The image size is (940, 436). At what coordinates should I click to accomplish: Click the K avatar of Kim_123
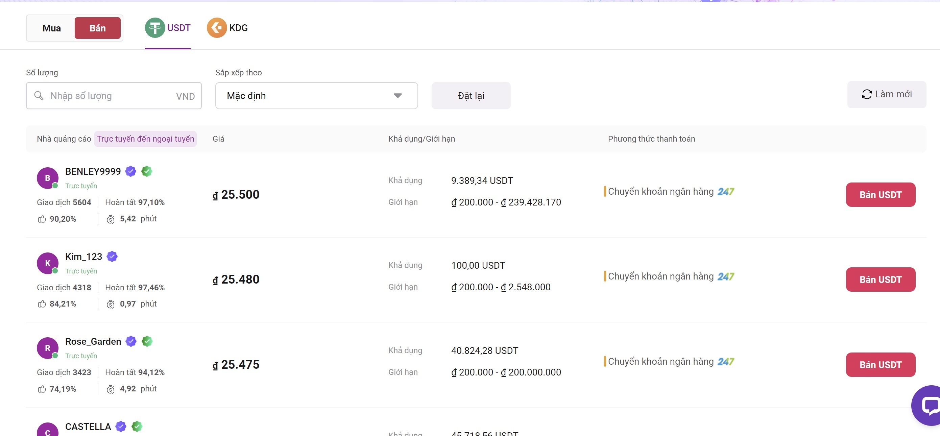pos(47,263)
